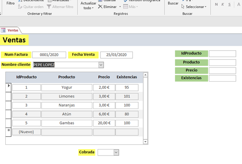242x164 pixels.
Task: Click the subform scroll down arrow
Action: [x=145, y=141]
